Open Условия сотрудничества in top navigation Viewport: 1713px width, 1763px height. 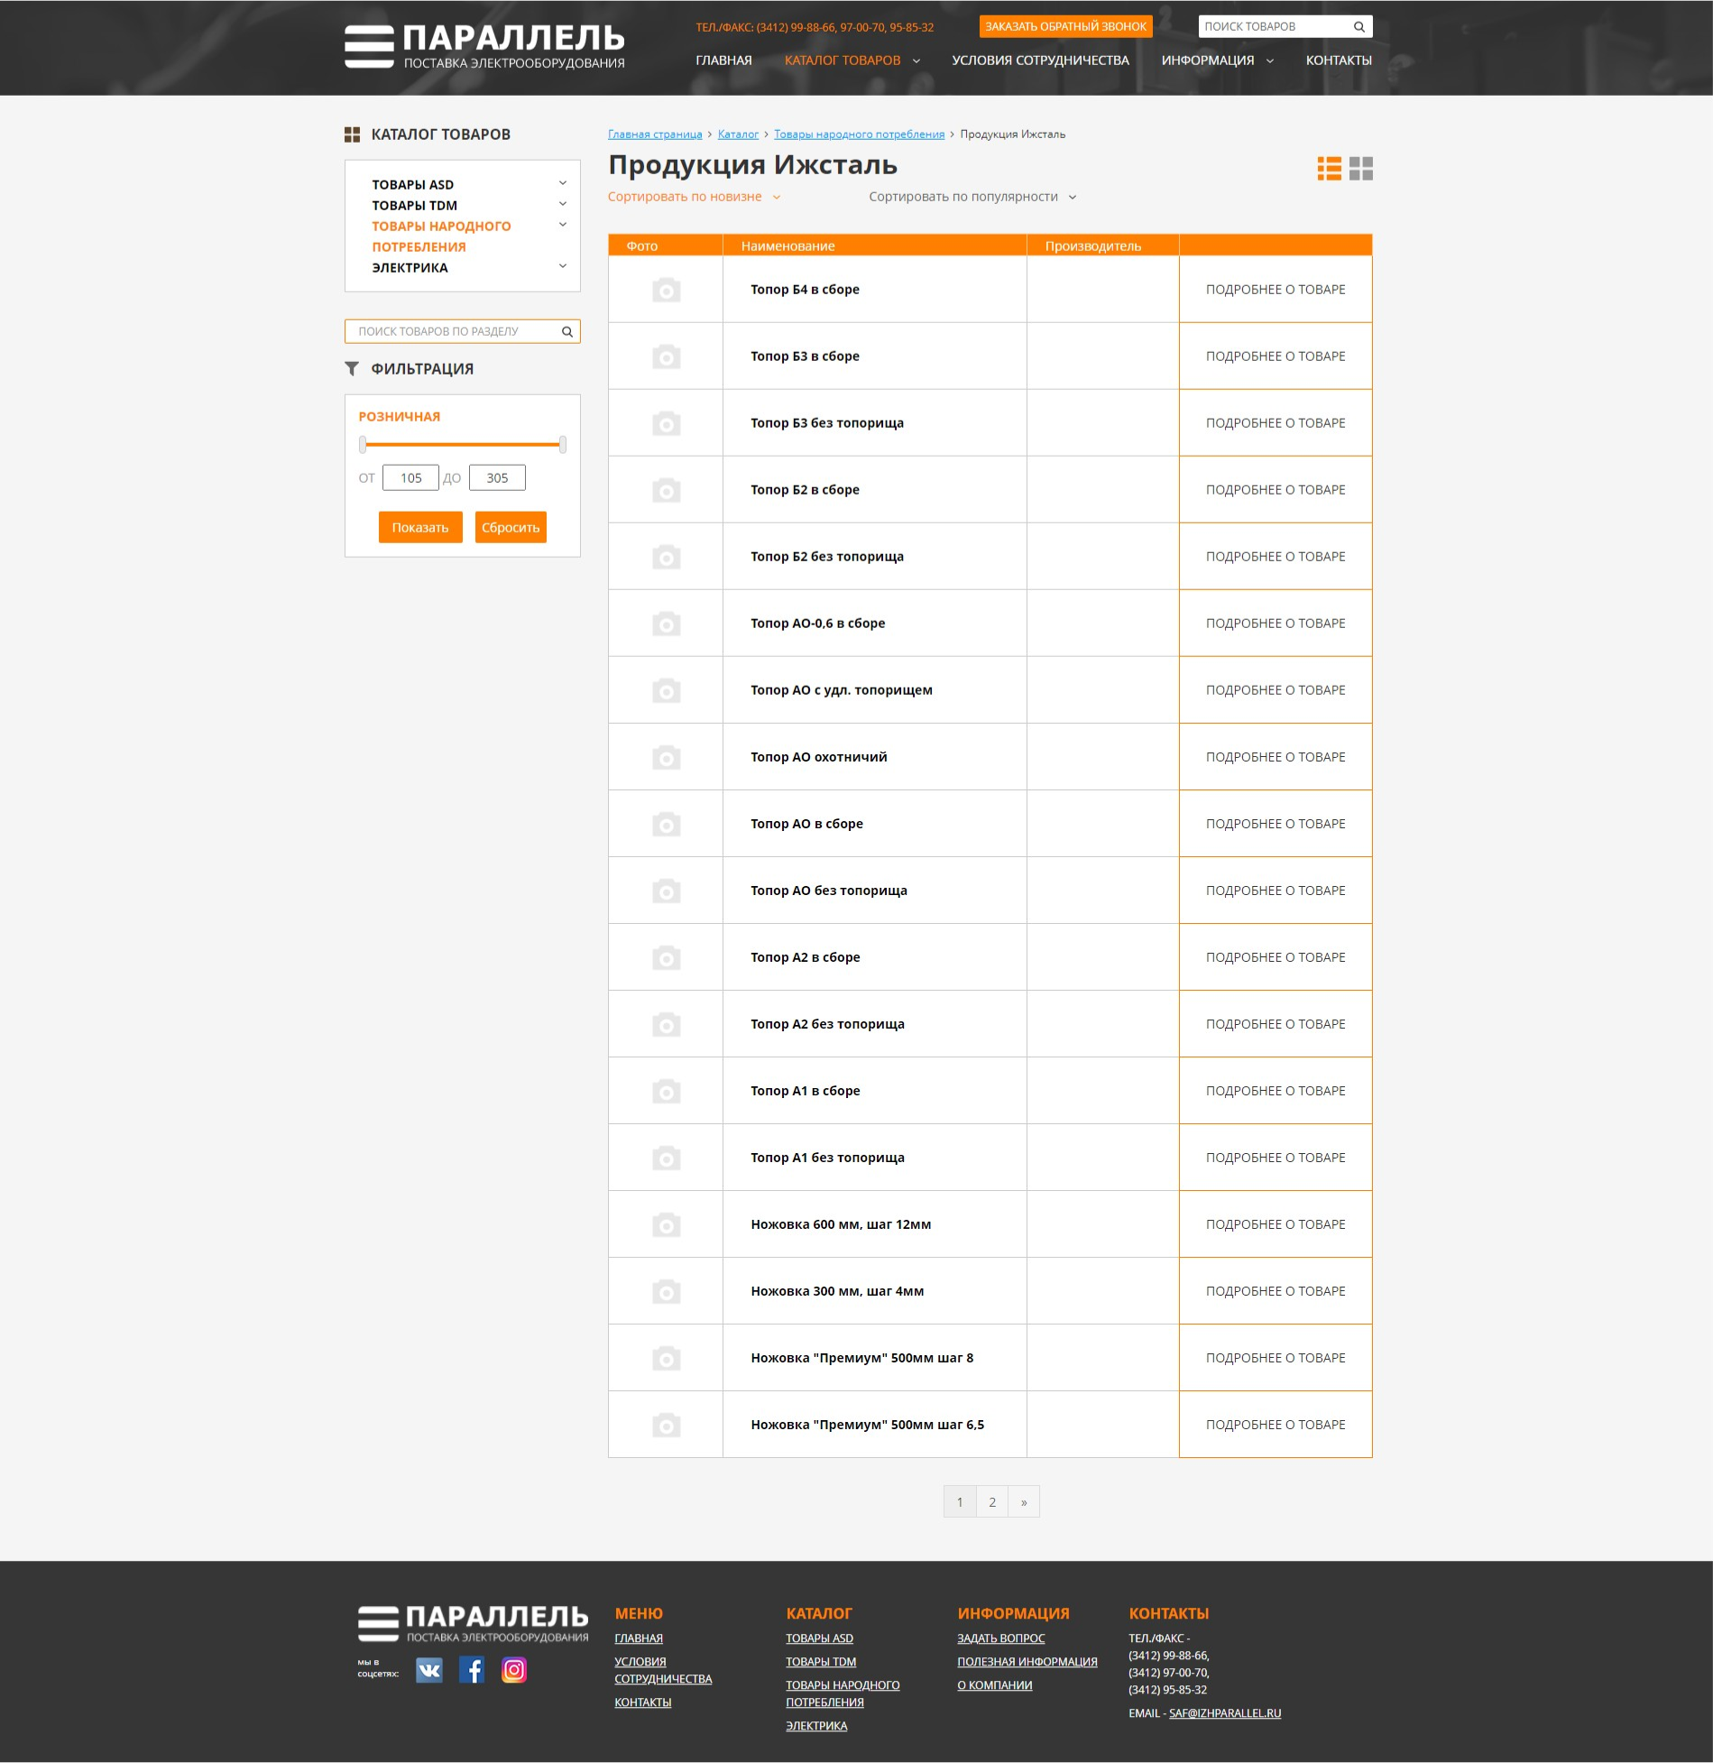1040,60
